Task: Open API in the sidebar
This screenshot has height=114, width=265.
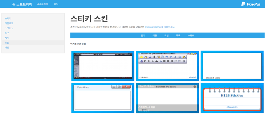Action: pos(6,38)
